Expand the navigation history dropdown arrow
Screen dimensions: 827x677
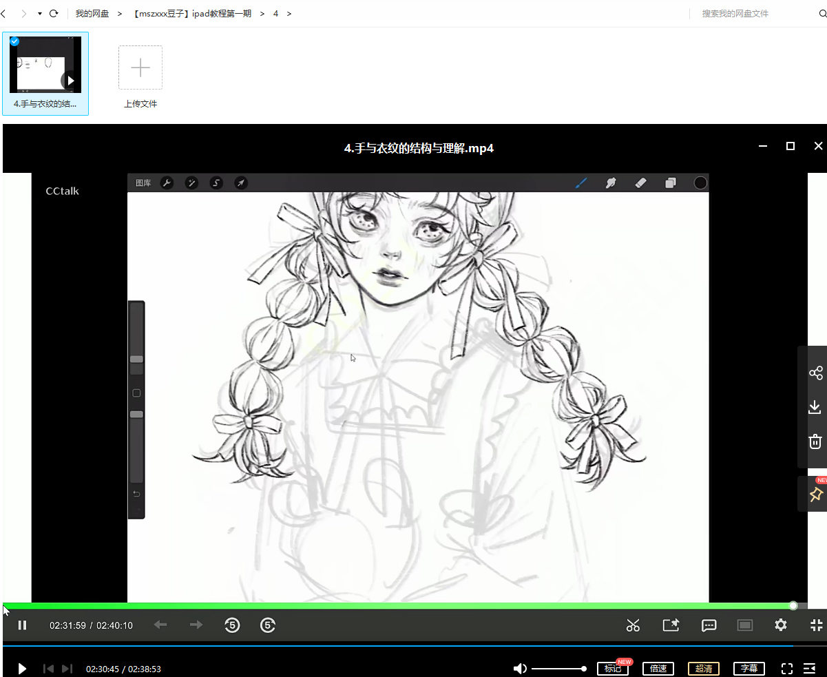tap(39, 14)
